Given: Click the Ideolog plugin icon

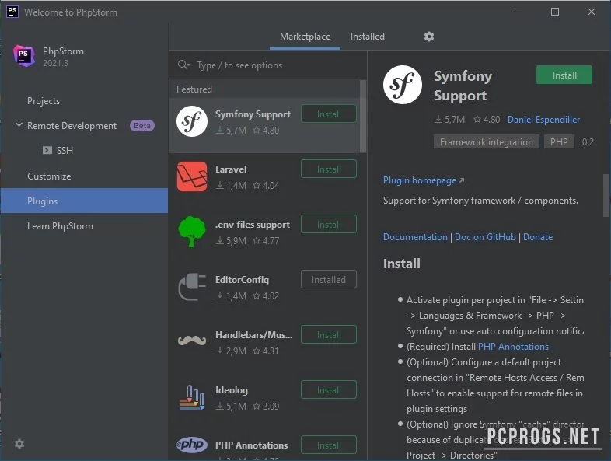Looking at the screenshot, I should (192, 397).
